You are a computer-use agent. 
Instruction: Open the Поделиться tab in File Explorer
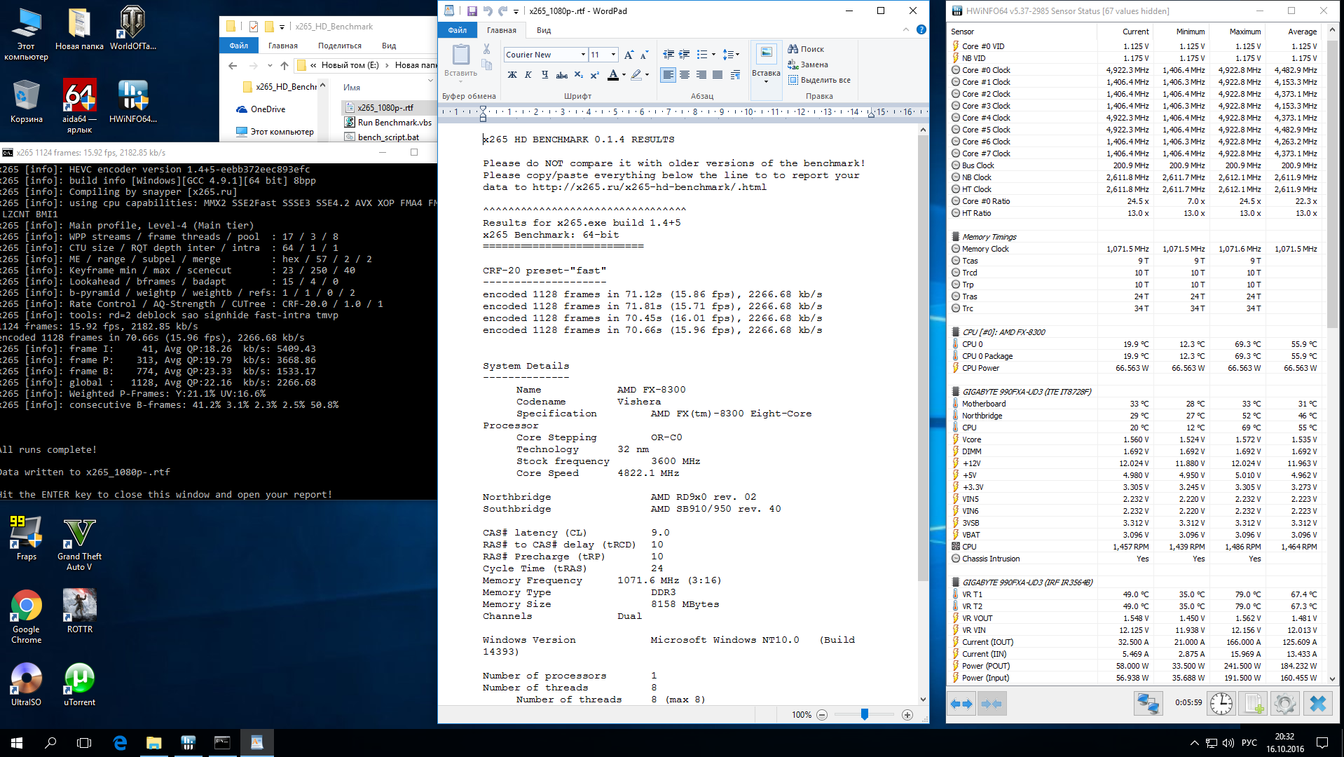[340, 46]
